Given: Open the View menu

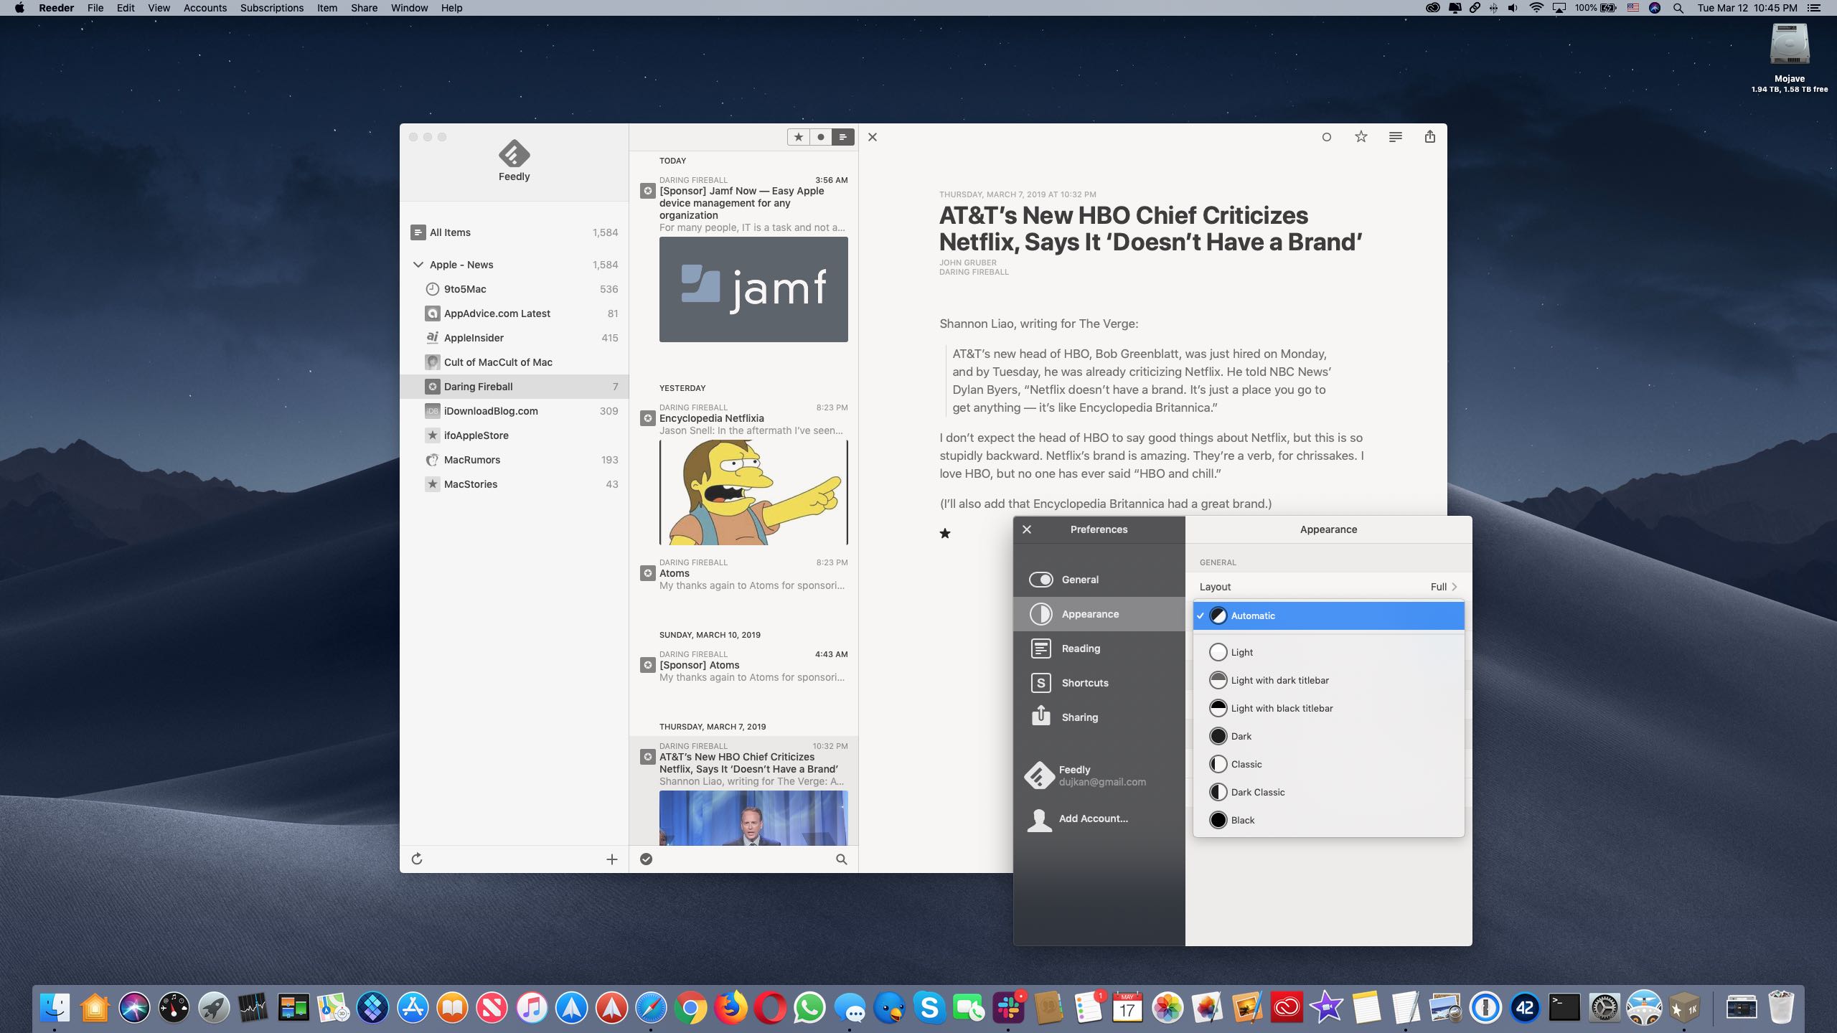Looking at the screenshot, I should pos(159,8).
